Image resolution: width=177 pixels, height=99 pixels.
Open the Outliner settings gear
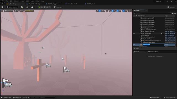click(175, 13)
